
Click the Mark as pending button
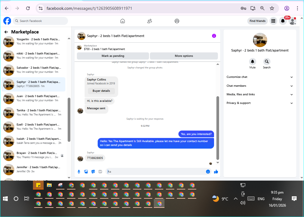113,56
